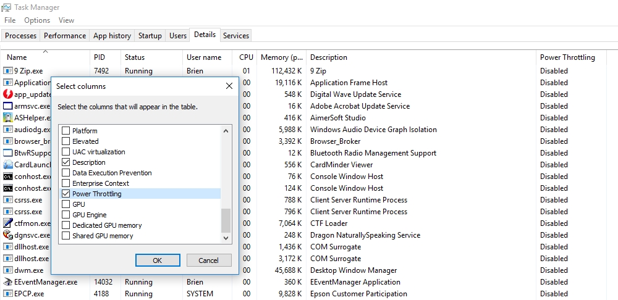
Task: Click the column list scroll up arrow
Action: pos(226,131)
